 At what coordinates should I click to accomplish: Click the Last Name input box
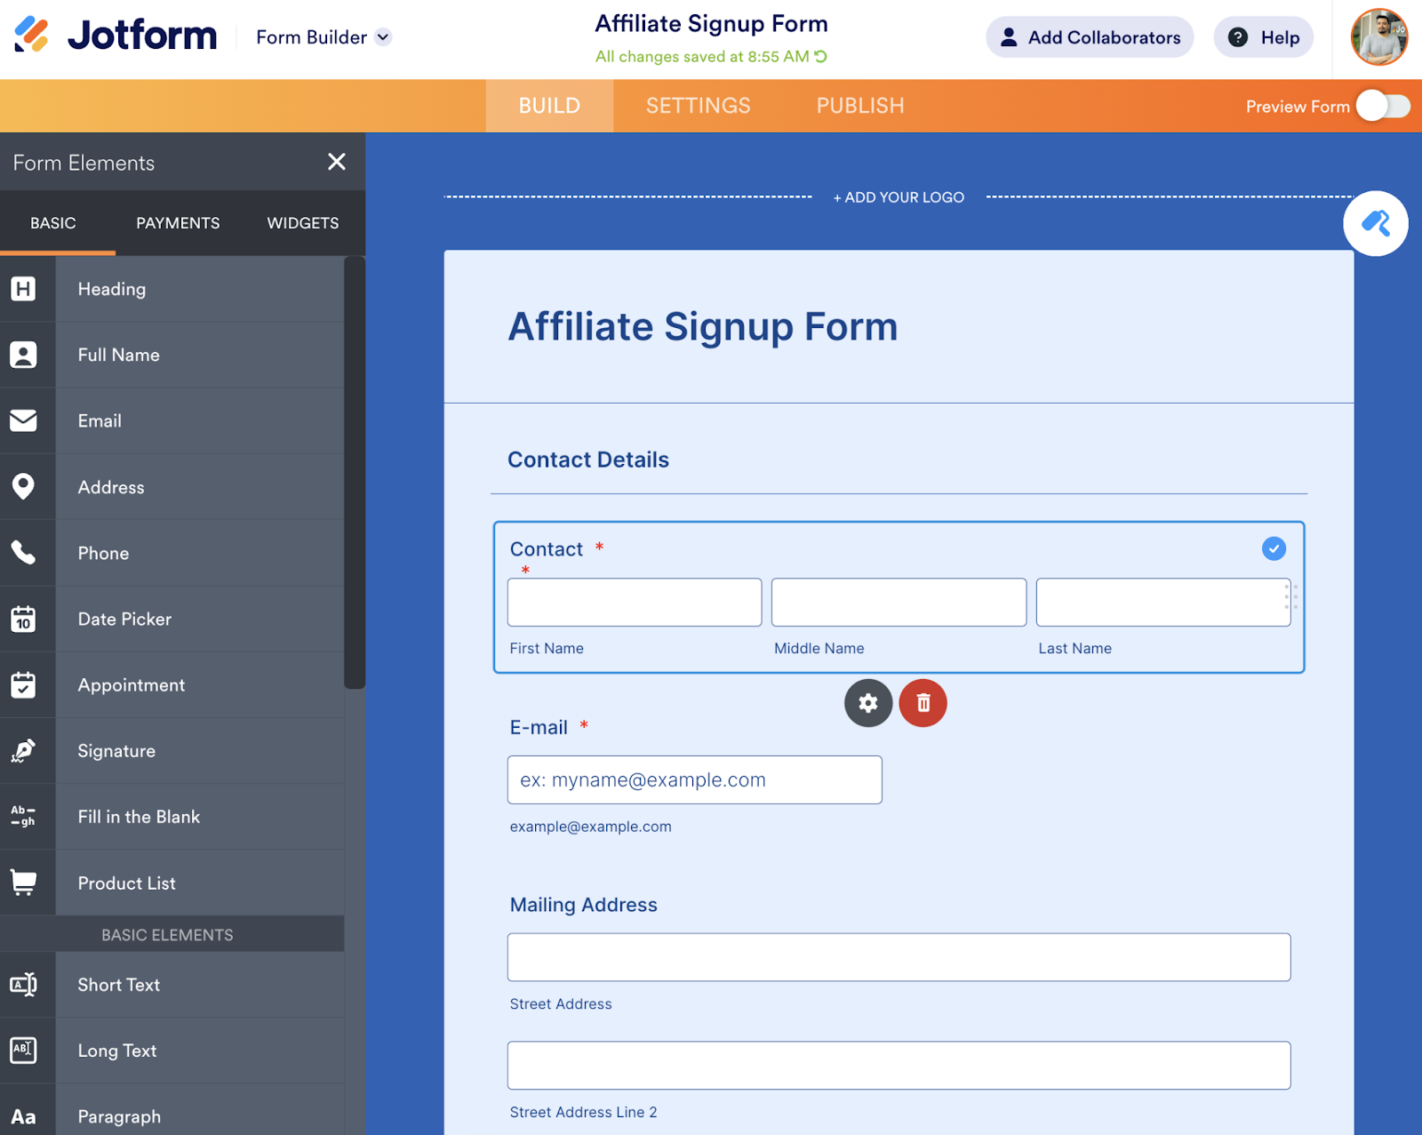coord(1162,602)
